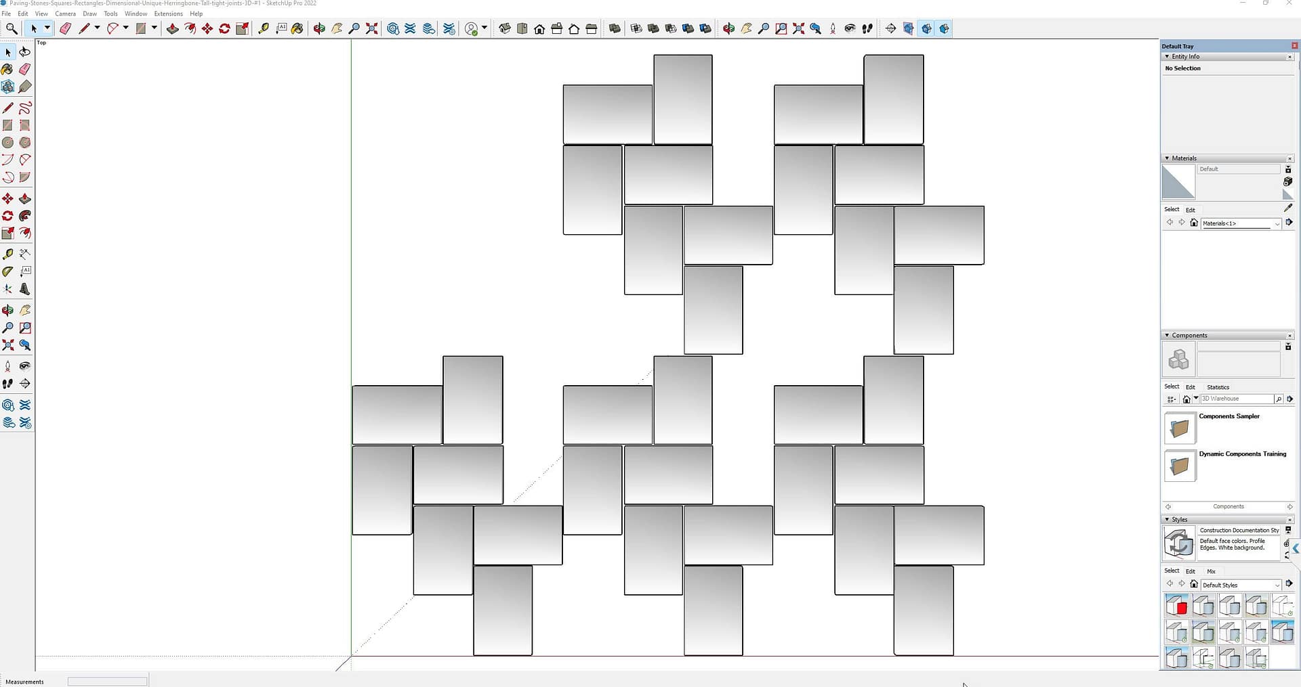Pick the Protractor tool

click(7, 271)
